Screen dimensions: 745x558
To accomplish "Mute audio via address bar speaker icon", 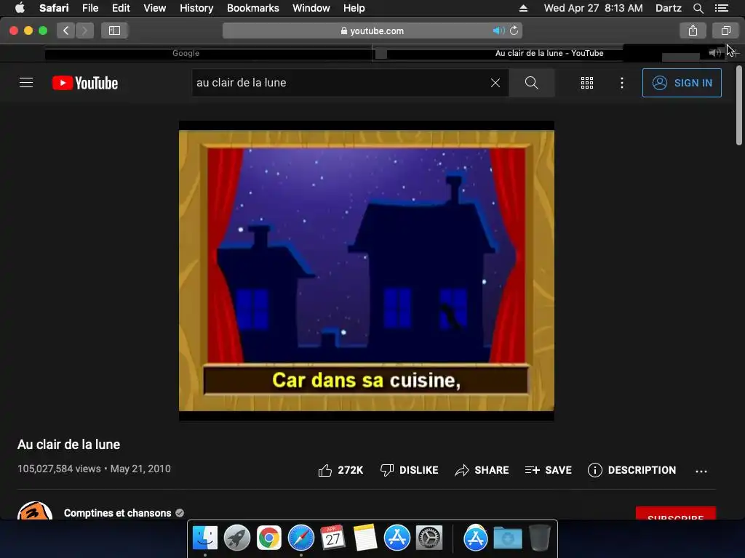I will [498, 31].
